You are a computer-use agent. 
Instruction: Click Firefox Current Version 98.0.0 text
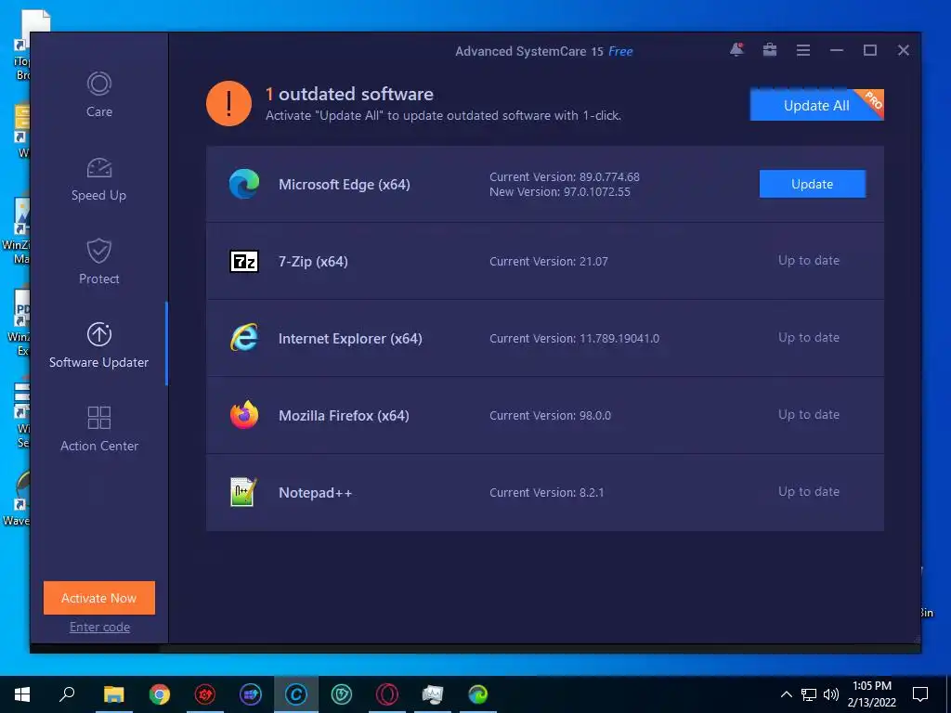coord(550,415)
